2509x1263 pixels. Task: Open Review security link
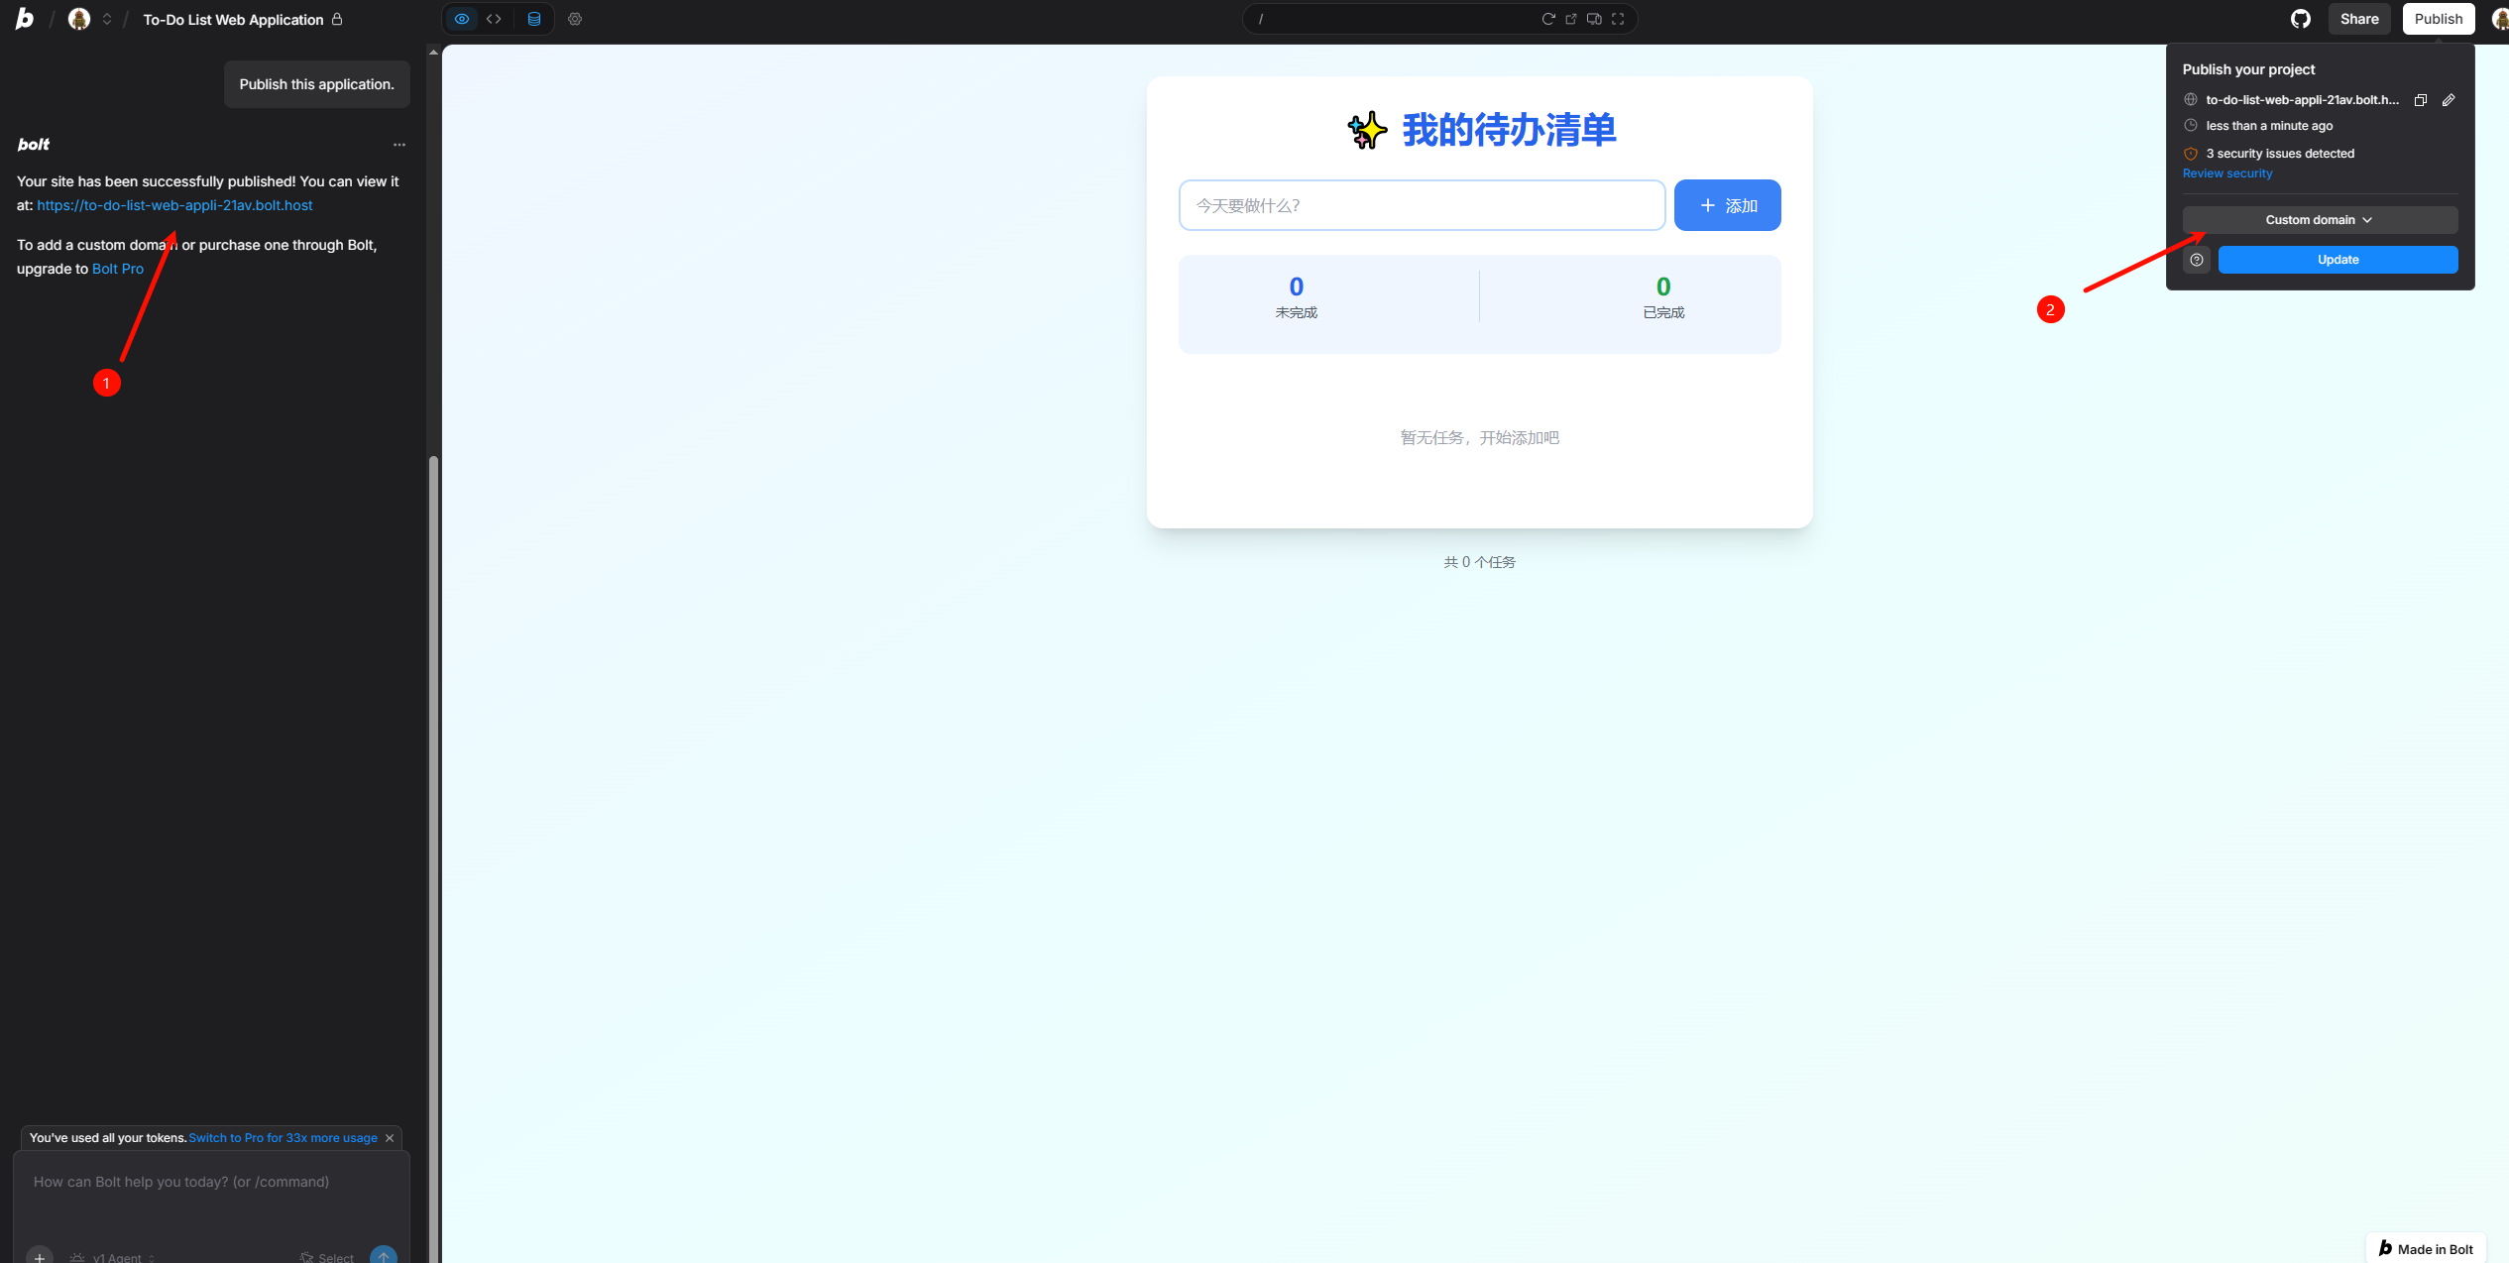(x=2227, y=173)
